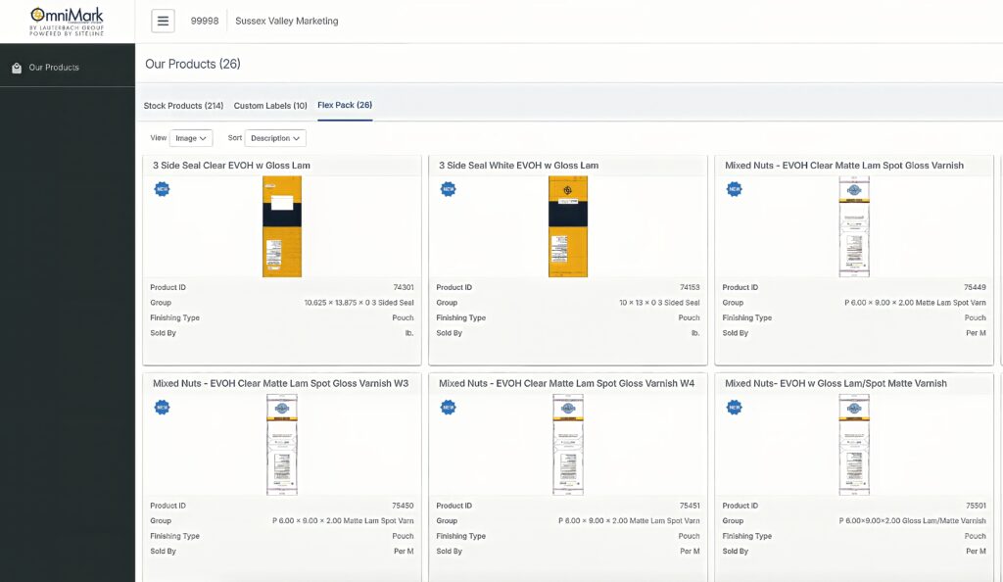Click NEW badge on Gloss Lam/Spot Matte card
Image resolution: width=1003 pixels, height=582 pixels.
[x=734, y=407]
